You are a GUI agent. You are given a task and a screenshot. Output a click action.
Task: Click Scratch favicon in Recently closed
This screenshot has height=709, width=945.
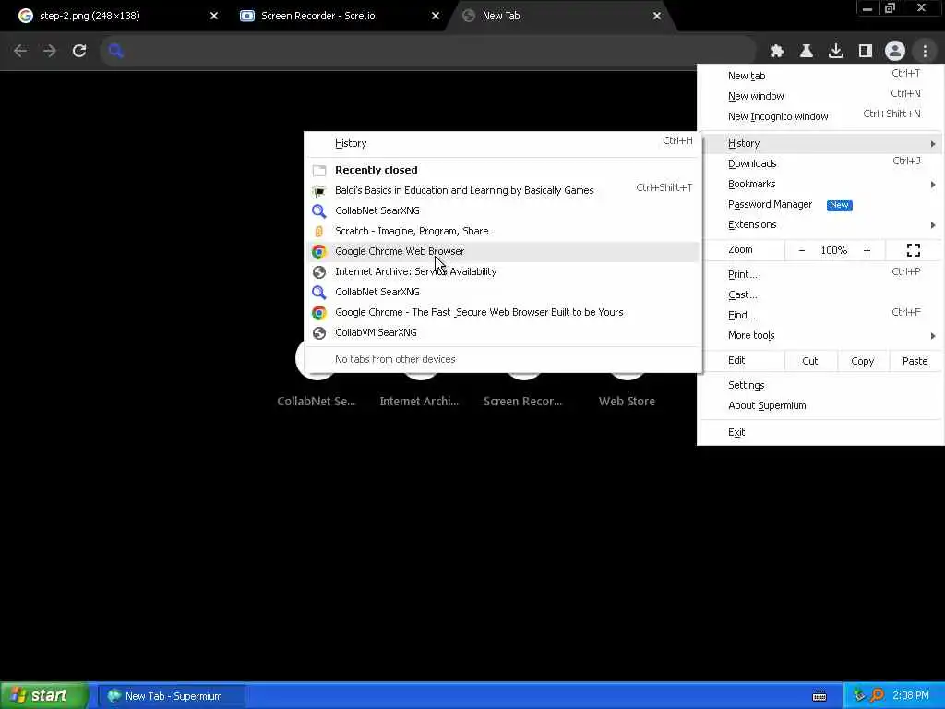pos(319,231)
